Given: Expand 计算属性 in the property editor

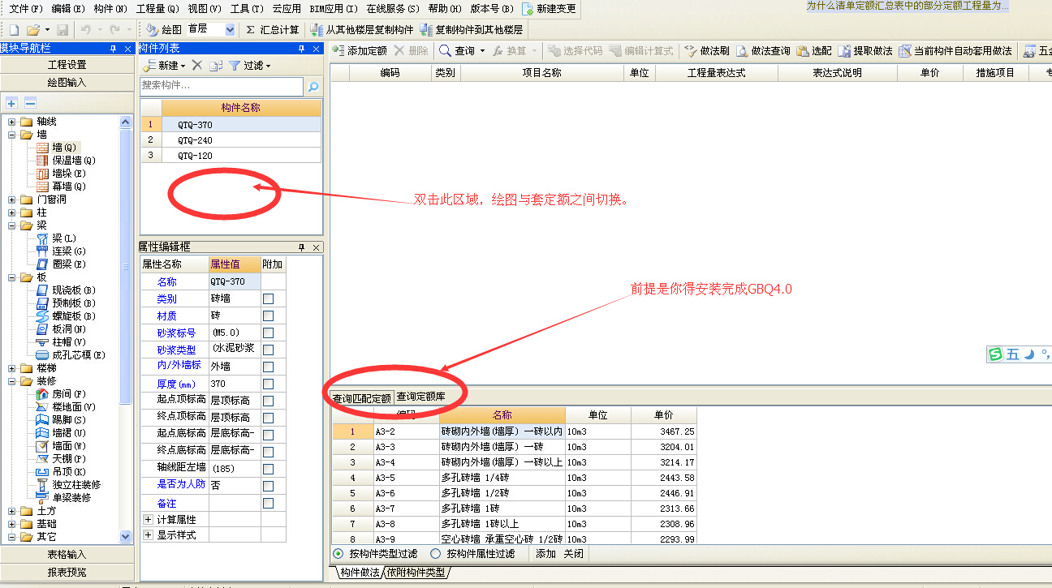Looking at the screenshot, I should tap(148, 519).
